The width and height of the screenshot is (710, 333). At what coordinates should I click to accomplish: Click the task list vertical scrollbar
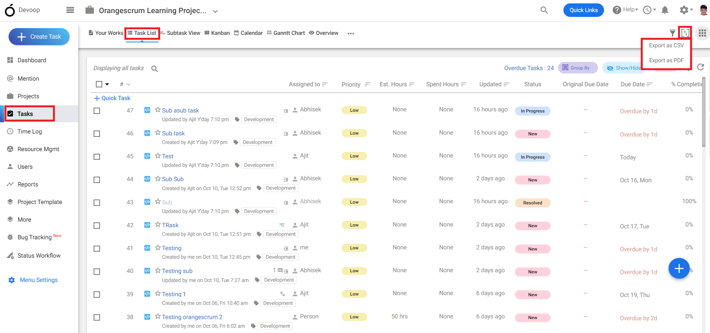coord(704,112)
